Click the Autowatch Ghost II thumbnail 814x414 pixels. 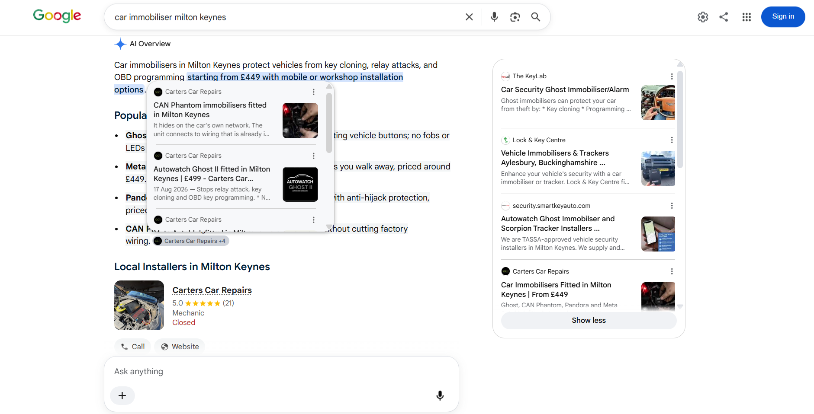point(300,185)
